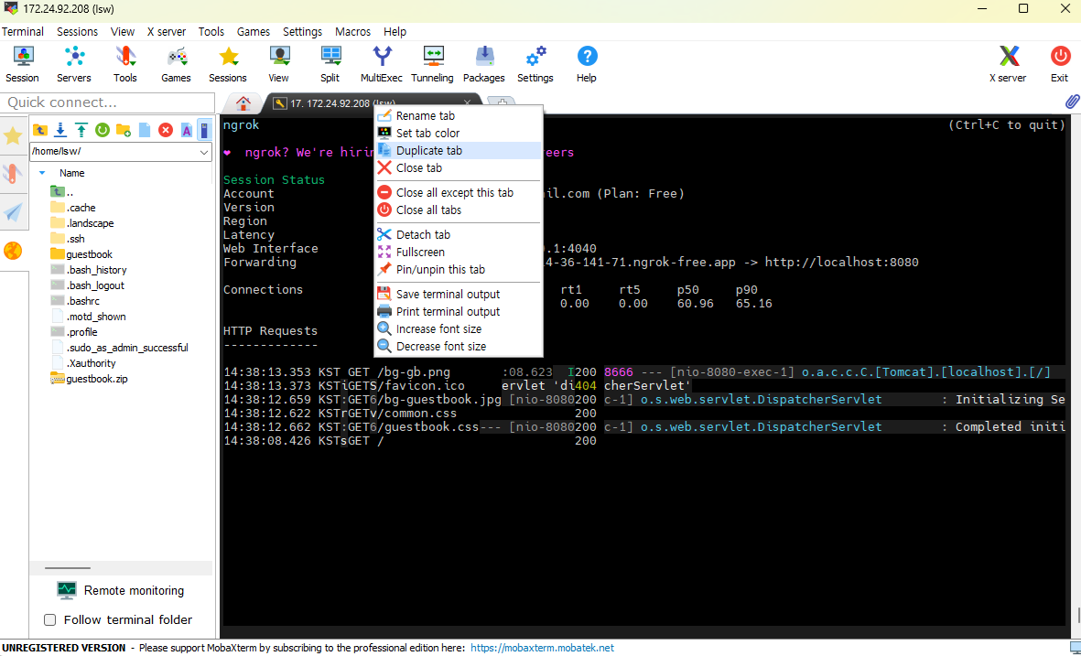Open the paper plane Macros sidebar tab
Image resolution: width=1081 pixels, height=656 pixels.
(x=13, y=212)
